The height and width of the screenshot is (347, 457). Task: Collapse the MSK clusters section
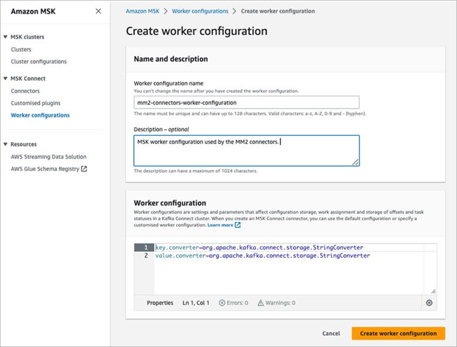click(x=5, y=37)
